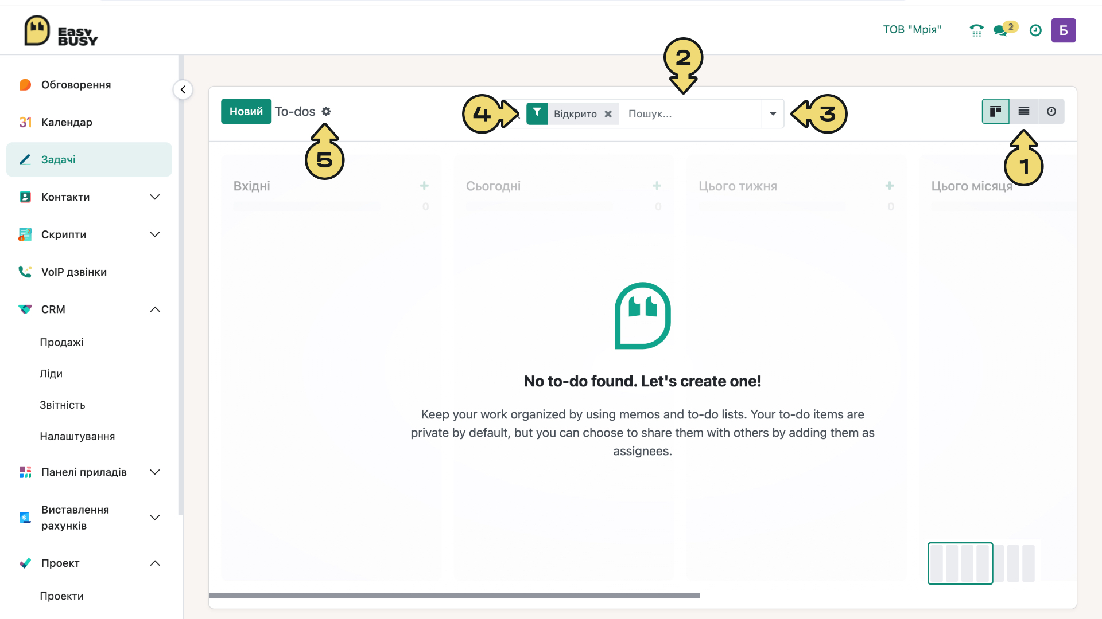Collapse Проект menu chevron
The height and width of the screenshot is (619, 1102).
(x=155, y=563)
